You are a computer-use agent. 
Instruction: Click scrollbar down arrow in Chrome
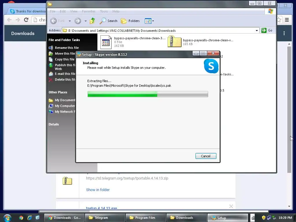289,206
